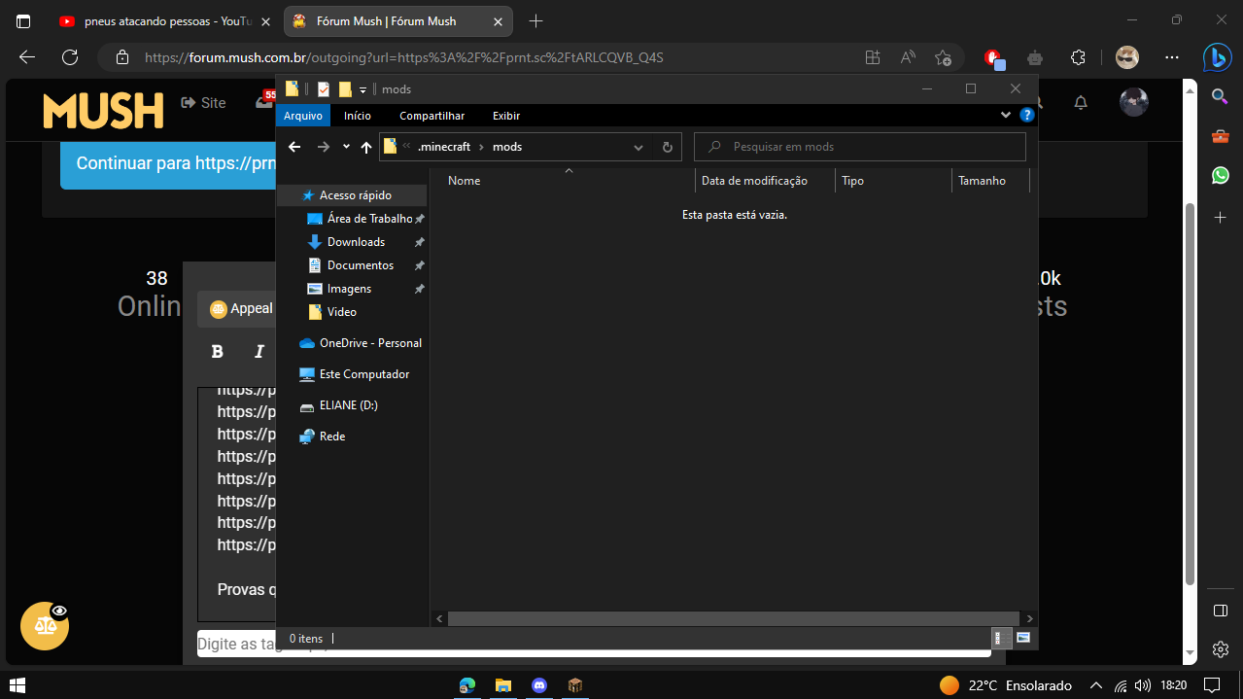This screenshot has height=699, width=1243.
Task: Click the Site link in forum header
Action: click(203, 103)
